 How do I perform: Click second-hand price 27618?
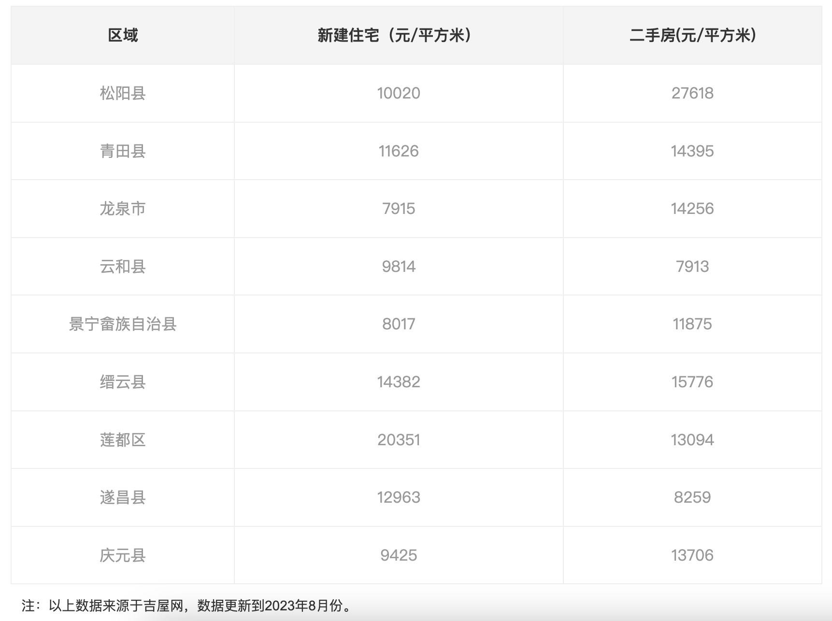[x=692, y=93]
